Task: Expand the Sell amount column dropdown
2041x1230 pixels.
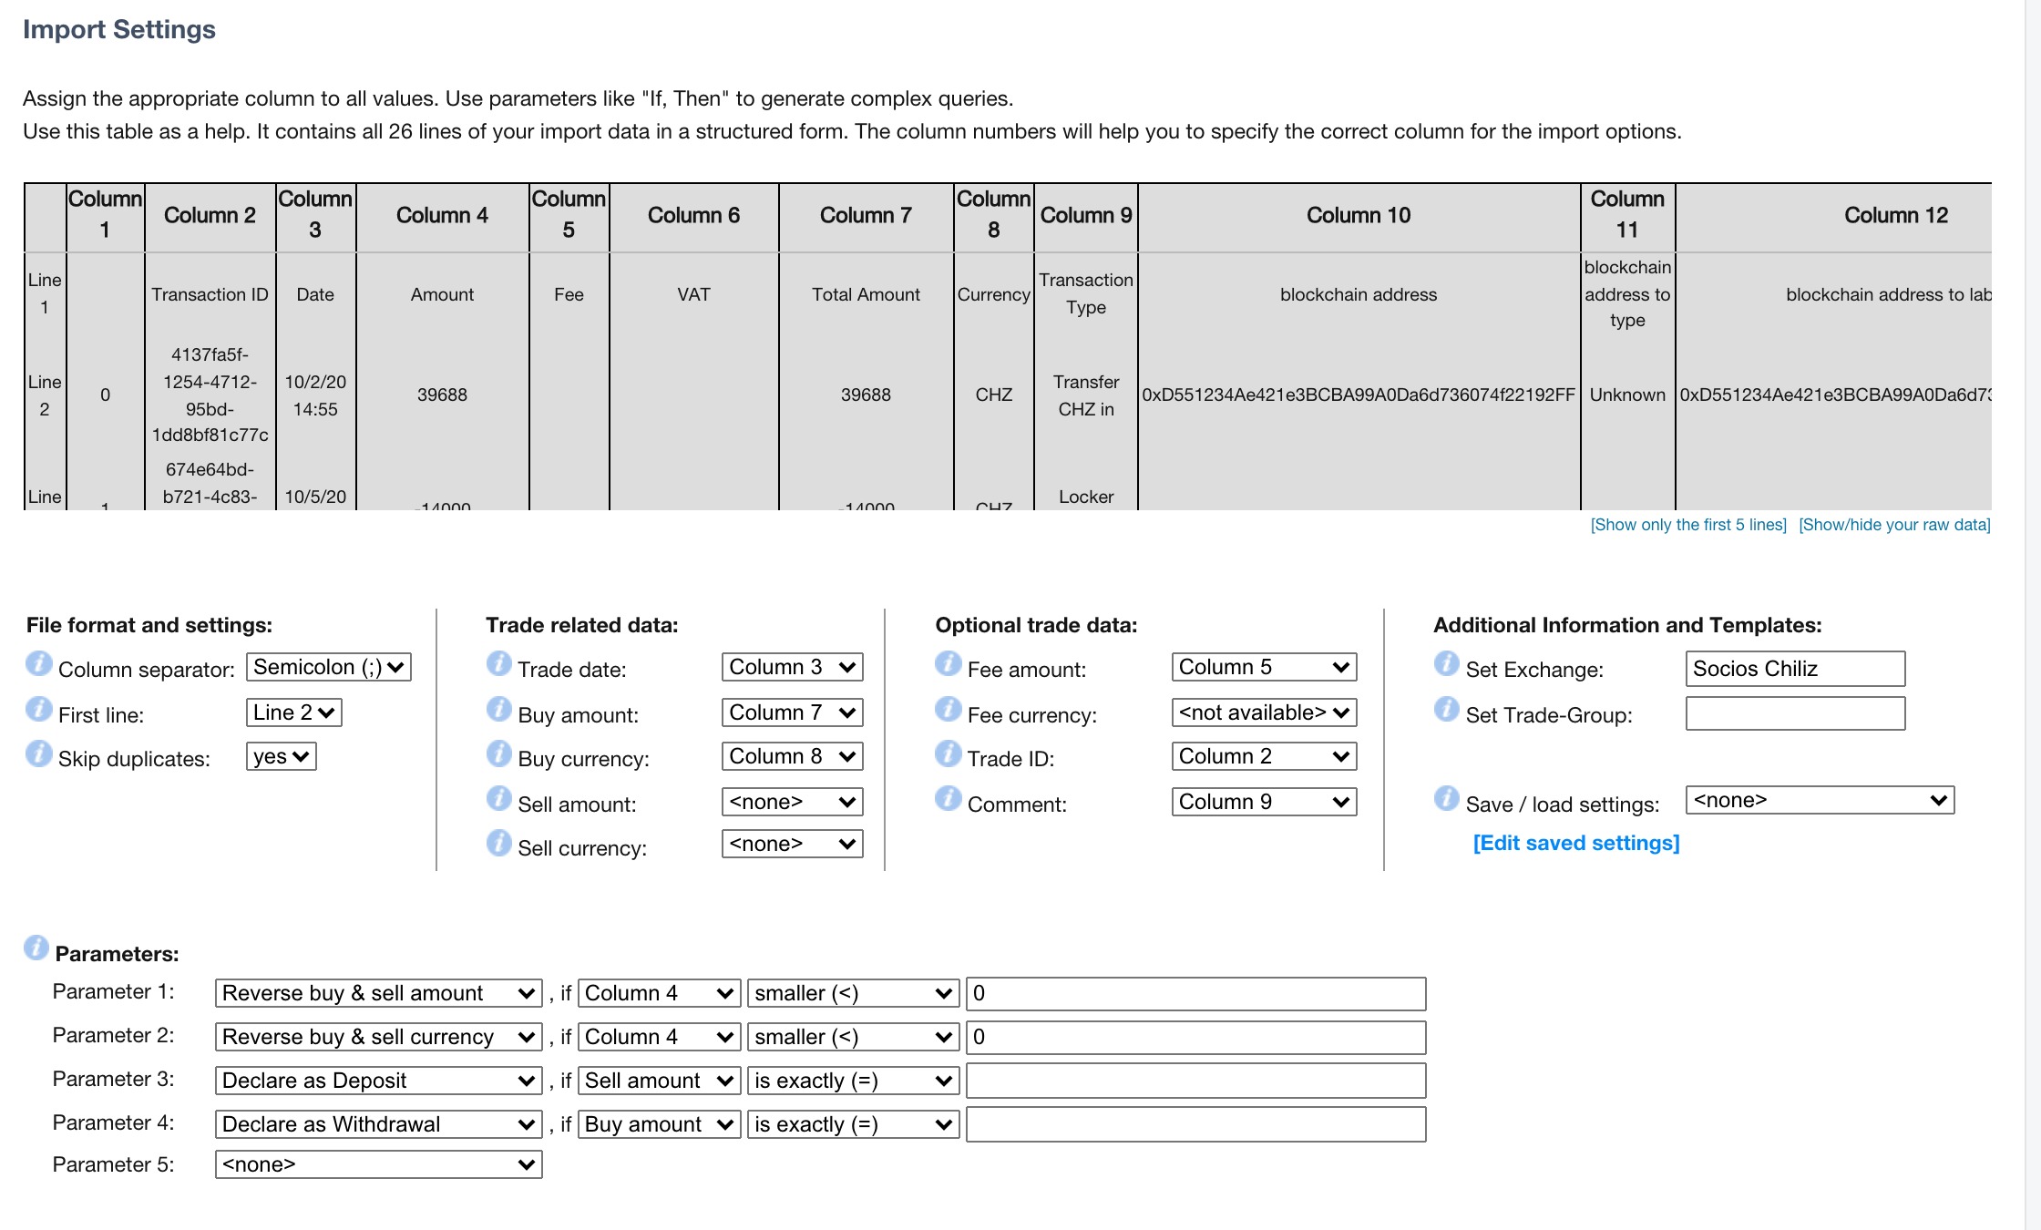Action: pyautogui.click(x=792, y=802)
